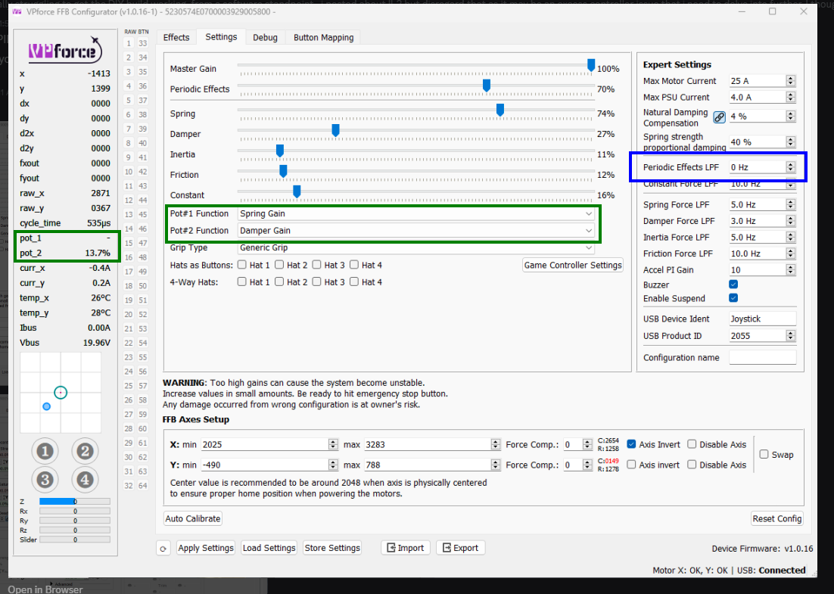Click the Inertia slider handle
Viewport: 834px width, 594px height.
coord(280,151)
